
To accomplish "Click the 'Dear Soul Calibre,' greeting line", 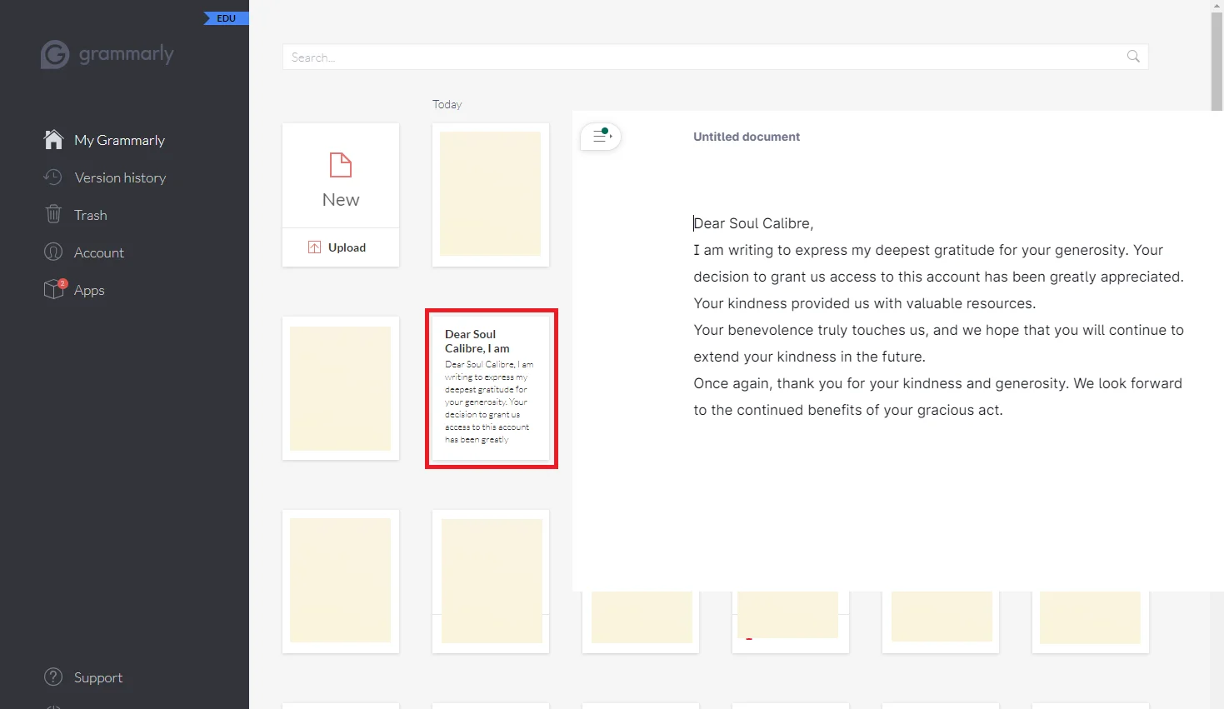I will 753,223.
